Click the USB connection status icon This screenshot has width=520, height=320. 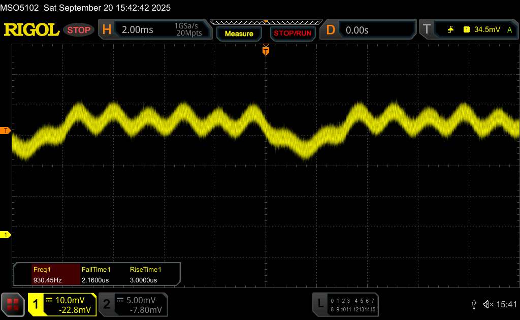(x=474, y=304)
